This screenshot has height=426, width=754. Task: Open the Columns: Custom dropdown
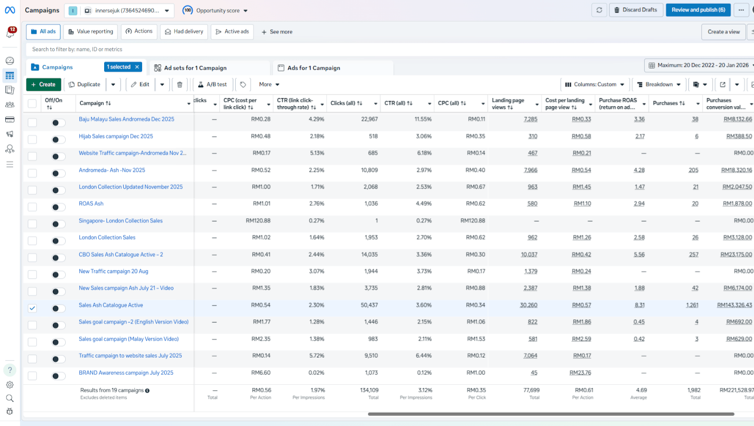(x=595, y=84)
